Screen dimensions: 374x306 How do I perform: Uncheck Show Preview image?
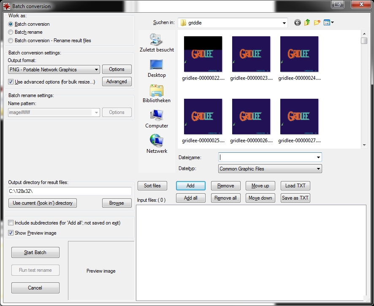[11, 233]
